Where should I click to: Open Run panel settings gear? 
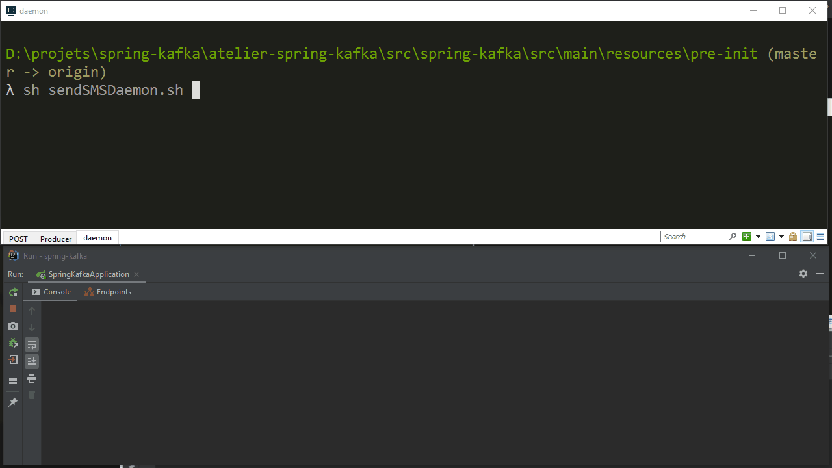pos(803,274)
